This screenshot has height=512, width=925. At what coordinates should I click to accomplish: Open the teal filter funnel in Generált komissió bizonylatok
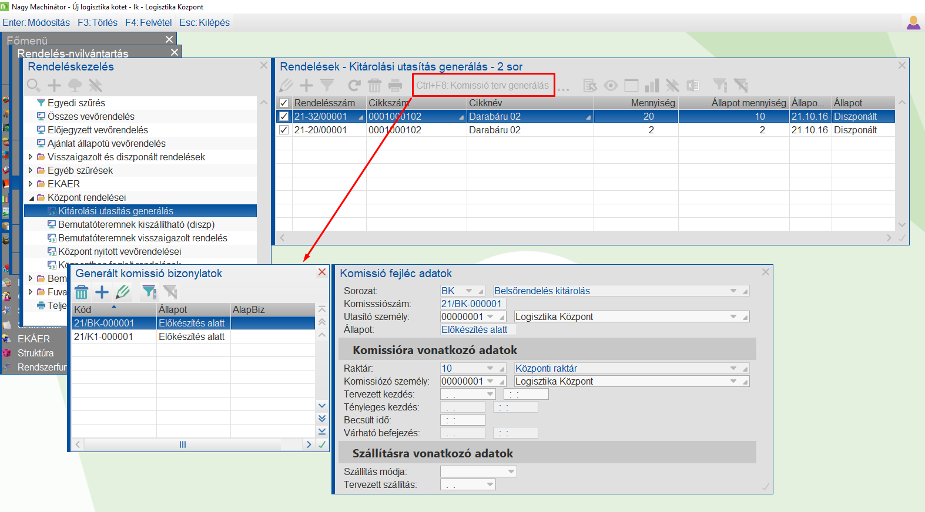[149, 292]
